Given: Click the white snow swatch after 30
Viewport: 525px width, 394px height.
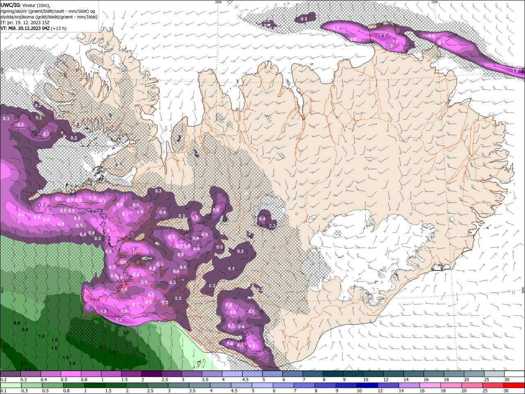Looking at the screenshot, I should tap(514, 374).
